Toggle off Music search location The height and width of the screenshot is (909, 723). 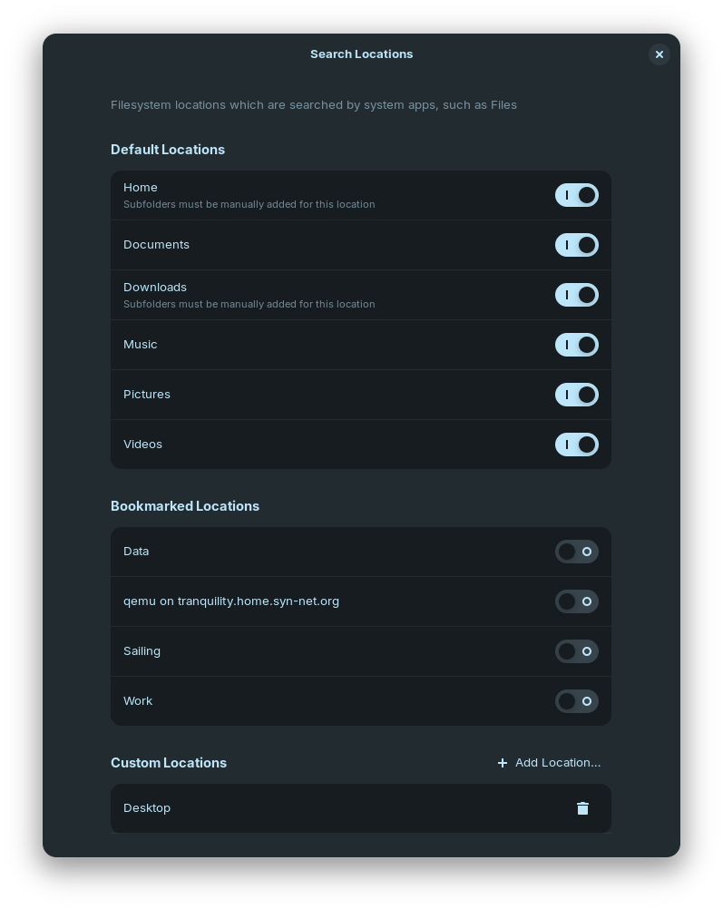click(x=577, y=345)
